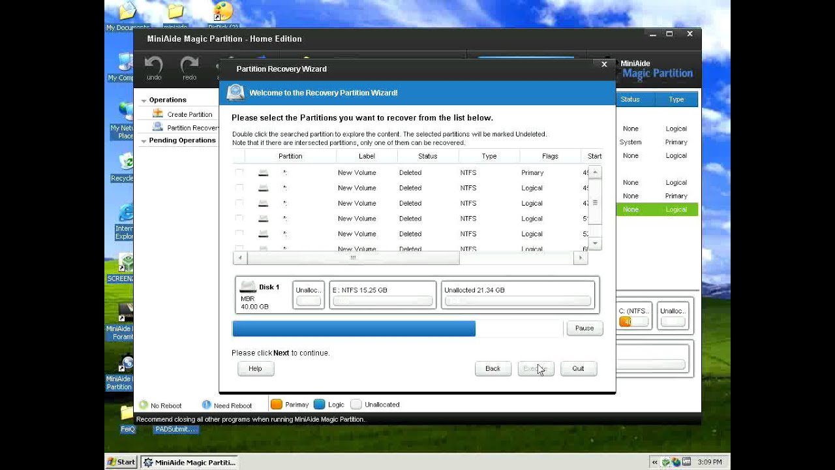835x470 pixels.
Task: Click the Back button
Action: click(493, 369)
